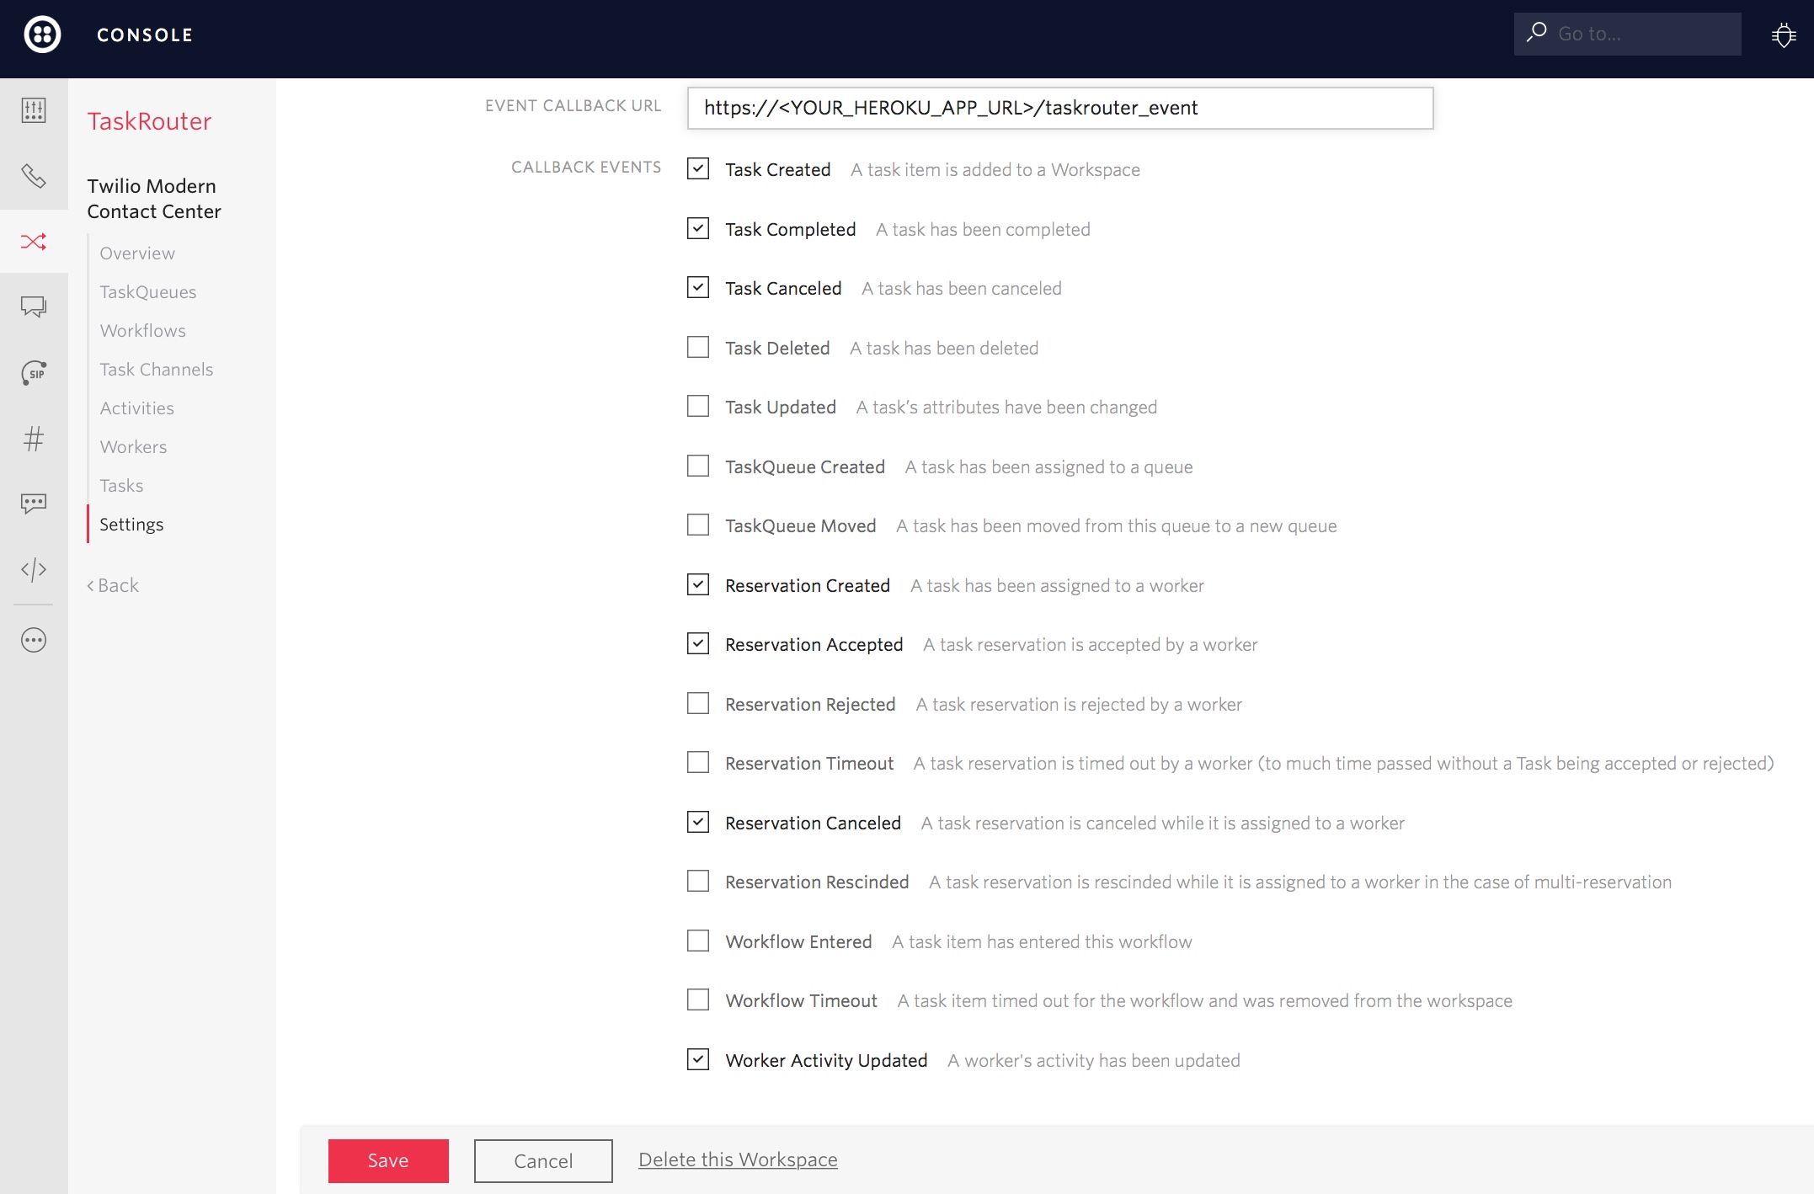Click the more products ellipsis icon
Screen dimensions: 1814x1194
pos(34,640)
